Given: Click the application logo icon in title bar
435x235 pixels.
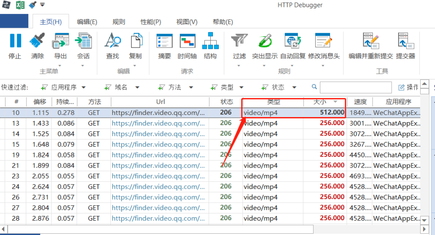Looking at the screenshot, I should click(6, 5).
